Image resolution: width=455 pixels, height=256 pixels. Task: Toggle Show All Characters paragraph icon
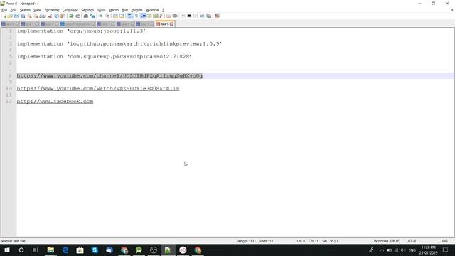click(x=136, y=16)
